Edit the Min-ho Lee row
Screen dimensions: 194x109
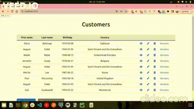click(148, 73)
